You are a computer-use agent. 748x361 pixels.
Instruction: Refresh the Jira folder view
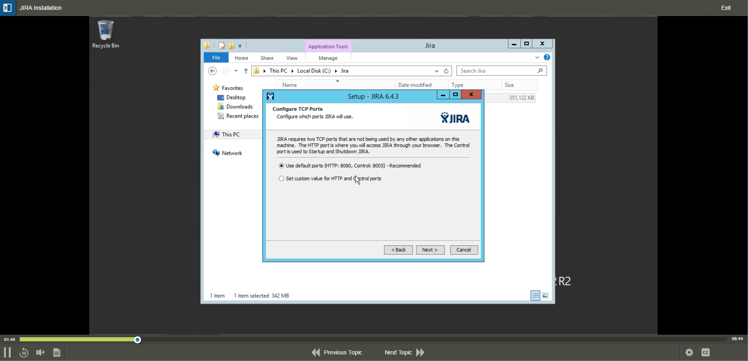click(x=447, y=71)
